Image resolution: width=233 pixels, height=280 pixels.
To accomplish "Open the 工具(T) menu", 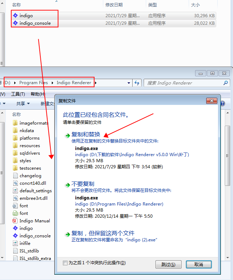I will [18, 94].
